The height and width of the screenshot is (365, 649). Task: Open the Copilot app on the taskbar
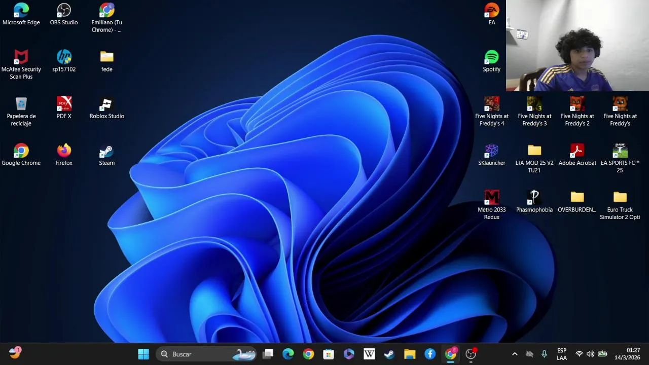coord(349,354)
